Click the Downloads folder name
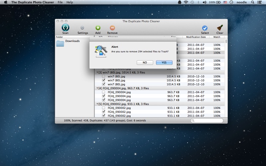Viewport: 266px width, 166px height. click(x=72, y=41)
